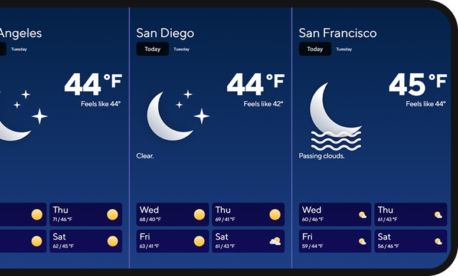Screen dimensions: 458x276
Task: Open San Diego Wednesday forecast card
Action: (172, 215)
